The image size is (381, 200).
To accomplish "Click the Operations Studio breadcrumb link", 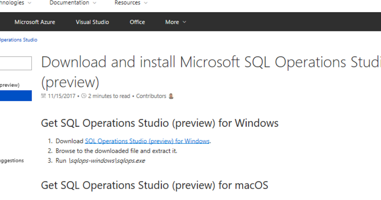I will pos(18,40).
